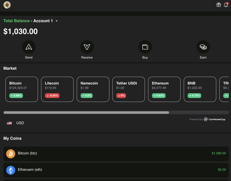Click the US flag icon
The image size is (231, 181).
coord(9,123)
